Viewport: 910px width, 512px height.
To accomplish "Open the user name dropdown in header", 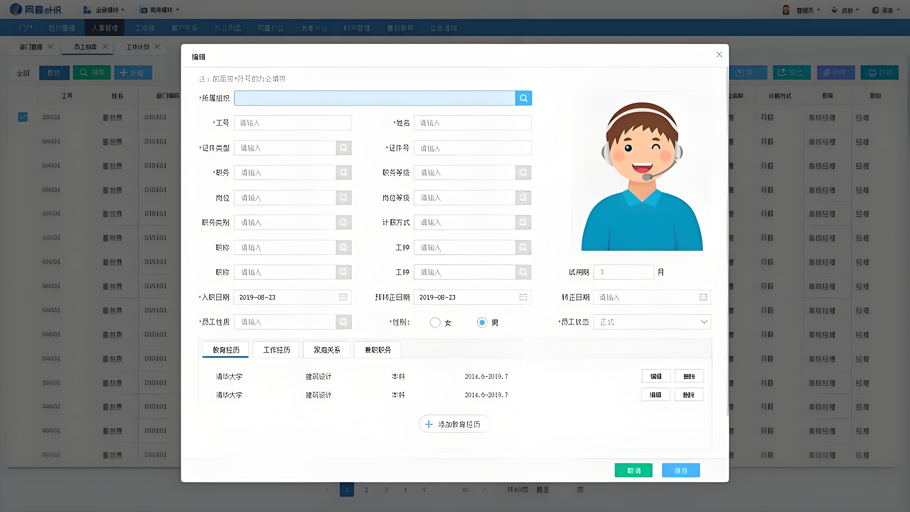I will tap(808, 10).
